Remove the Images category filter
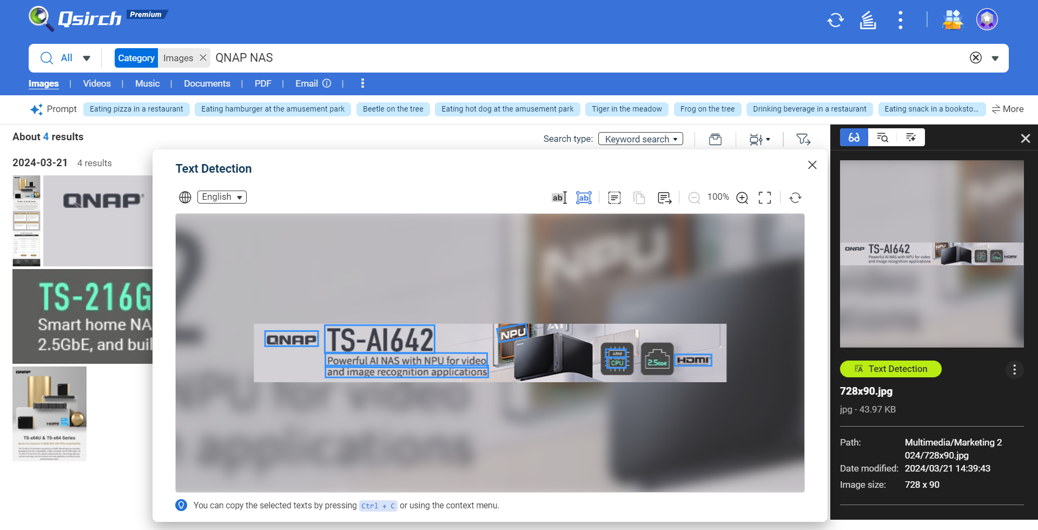 pos(203,58)
